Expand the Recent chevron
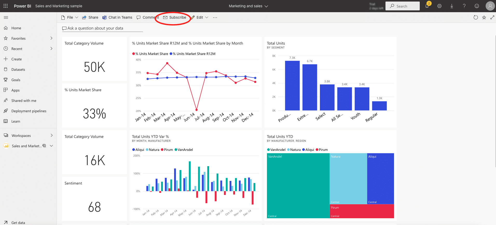The image size is (496, 225). tap(51, 48)
